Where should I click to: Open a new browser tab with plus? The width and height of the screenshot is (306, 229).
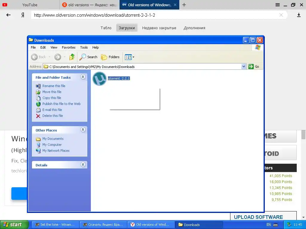coord(184,5)
